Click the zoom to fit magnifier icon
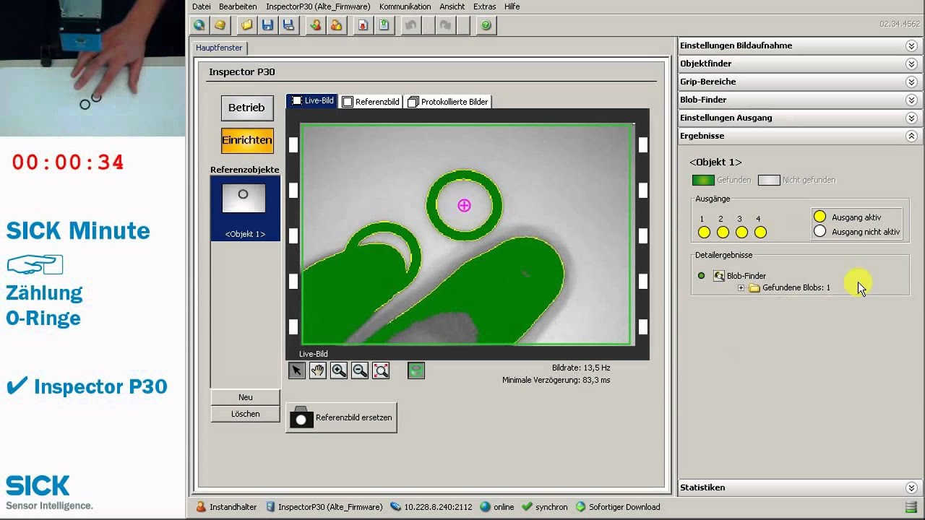 (381, 370)
